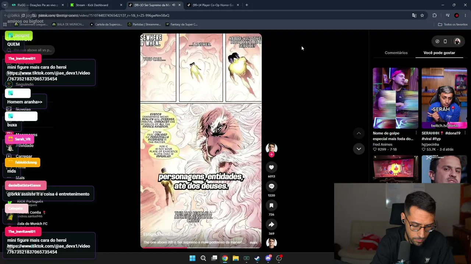Open options for the 'SERAHHH' video
The image size is (471, 264).
(465, 133)
